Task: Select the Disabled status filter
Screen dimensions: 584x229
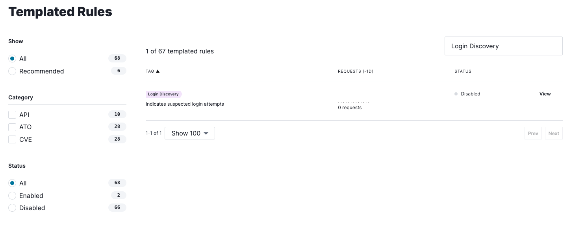Action: coord(12,208)
